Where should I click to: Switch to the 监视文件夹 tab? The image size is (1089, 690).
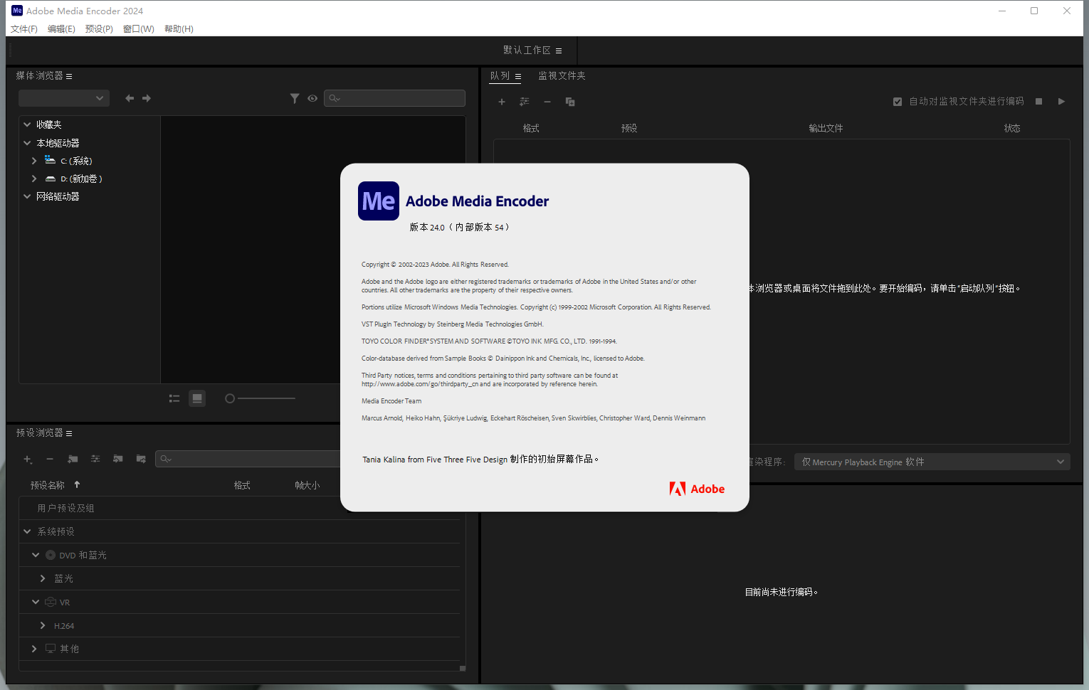point(562,75)
